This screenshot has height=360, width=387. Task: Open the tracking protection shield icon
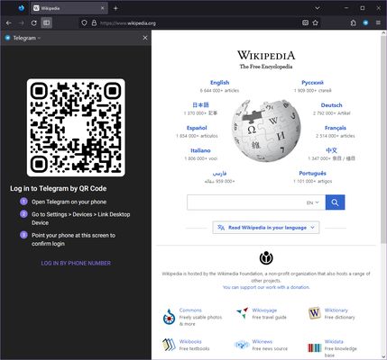[84, 22]
